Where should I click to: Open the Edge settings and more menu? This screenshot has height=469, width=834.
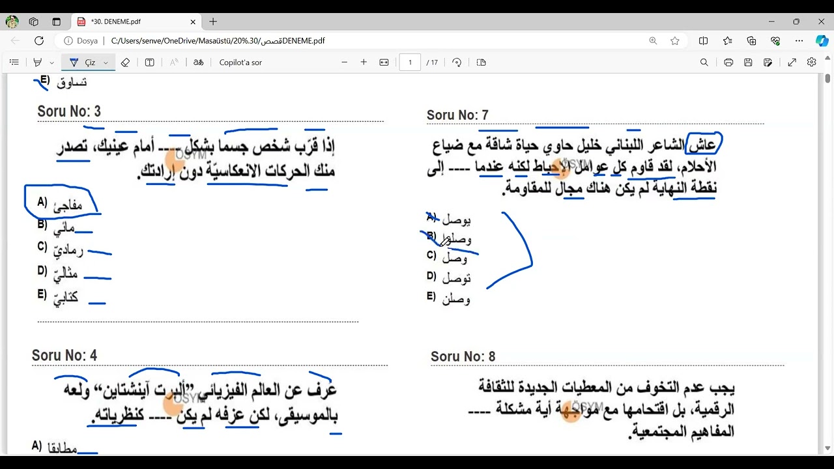[x=799, y=40]
